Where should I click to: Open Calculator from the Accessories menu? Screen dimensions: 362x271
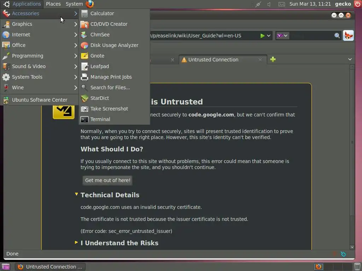click(x=114, y=13)
